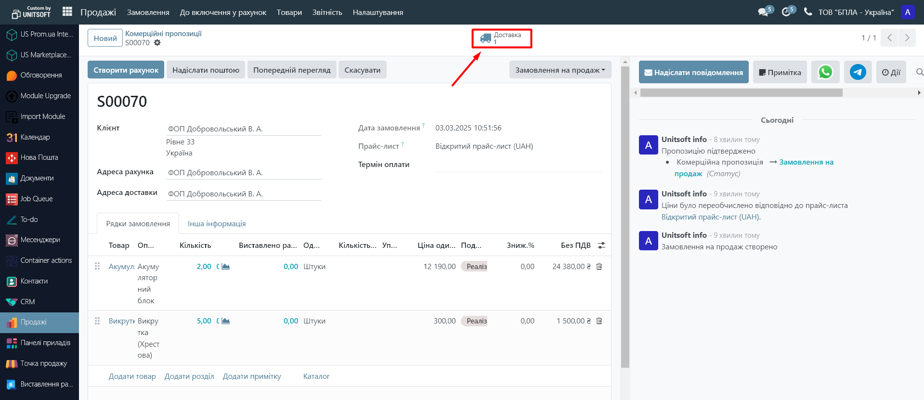The image size is (924, 400).
Task: Open the conversations chat bubble icon
Action: click(763, 12)
